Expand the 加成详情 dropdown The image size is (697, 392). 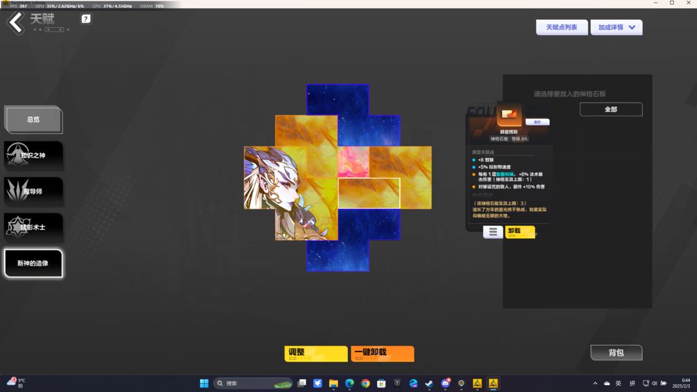click(x=616, y=27)
